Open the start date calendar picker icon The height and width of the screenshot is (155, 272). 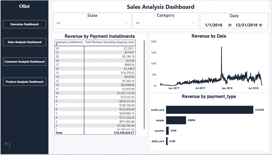point(230,25)
